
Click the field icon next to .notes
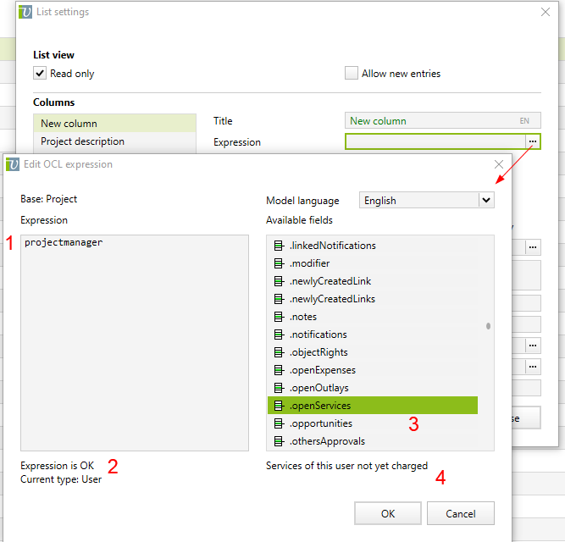click(279, 317)
